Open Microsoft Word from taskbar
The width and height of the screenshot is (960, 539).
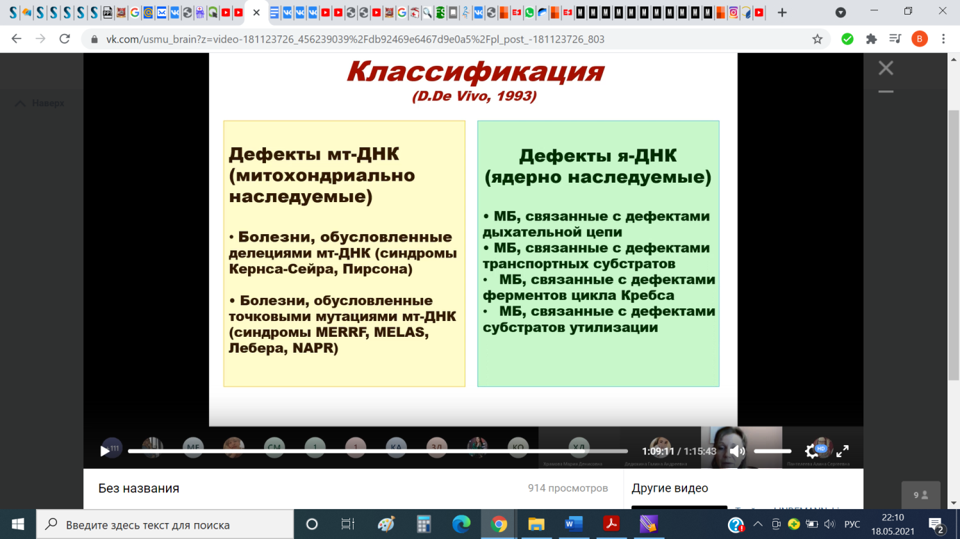[574, 524]
